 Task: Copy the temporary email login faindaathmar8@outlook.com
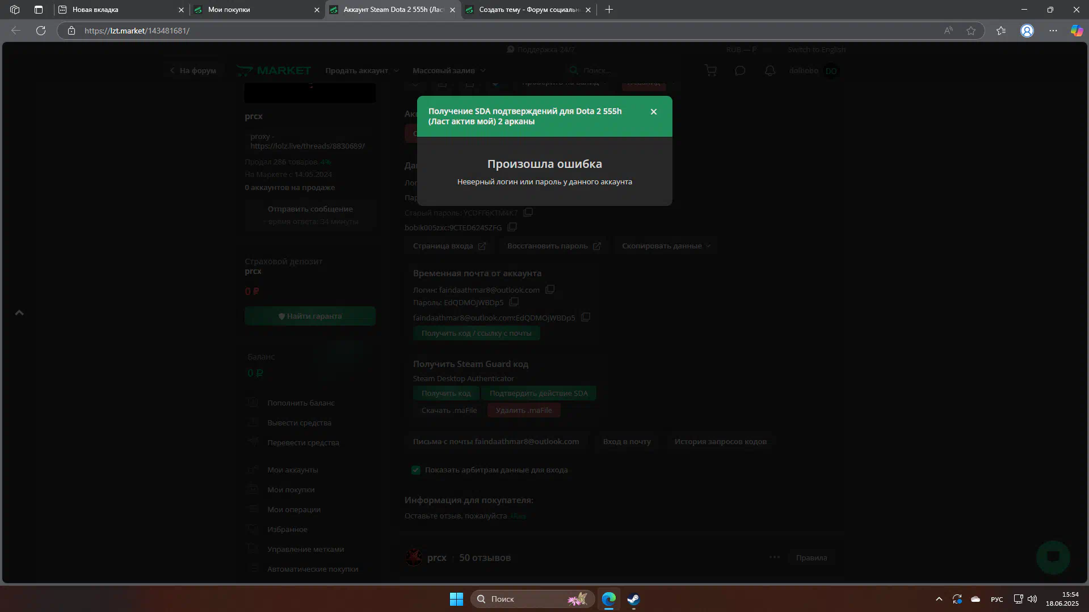coord(550,289)
